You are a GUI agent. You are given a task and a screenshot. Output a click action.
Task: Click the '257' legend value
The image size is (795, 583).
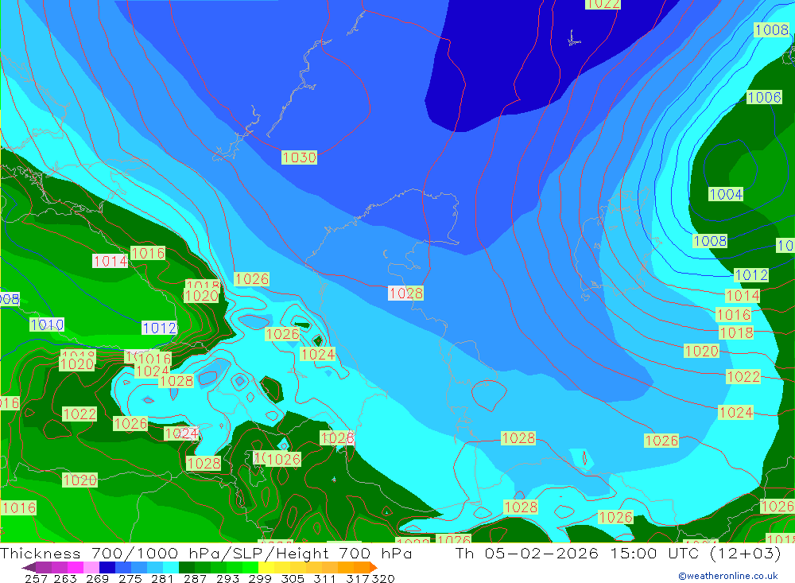pos(36,578)
